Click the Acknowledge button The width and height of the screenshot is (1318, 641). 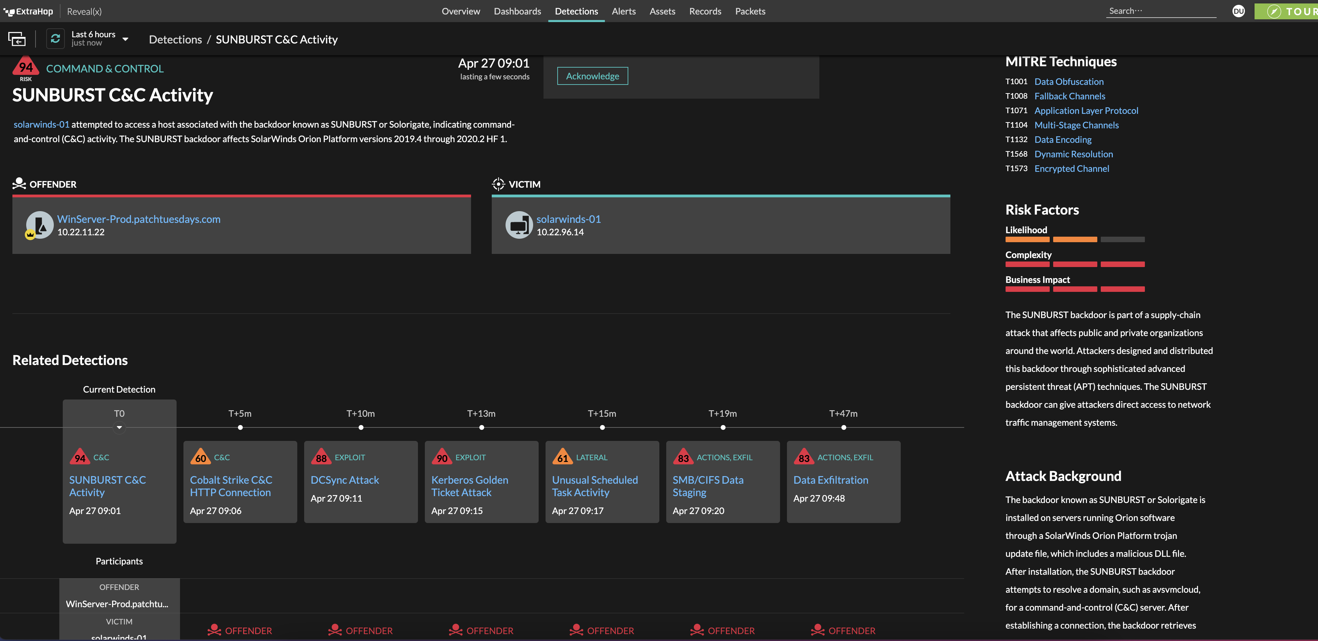592,76
